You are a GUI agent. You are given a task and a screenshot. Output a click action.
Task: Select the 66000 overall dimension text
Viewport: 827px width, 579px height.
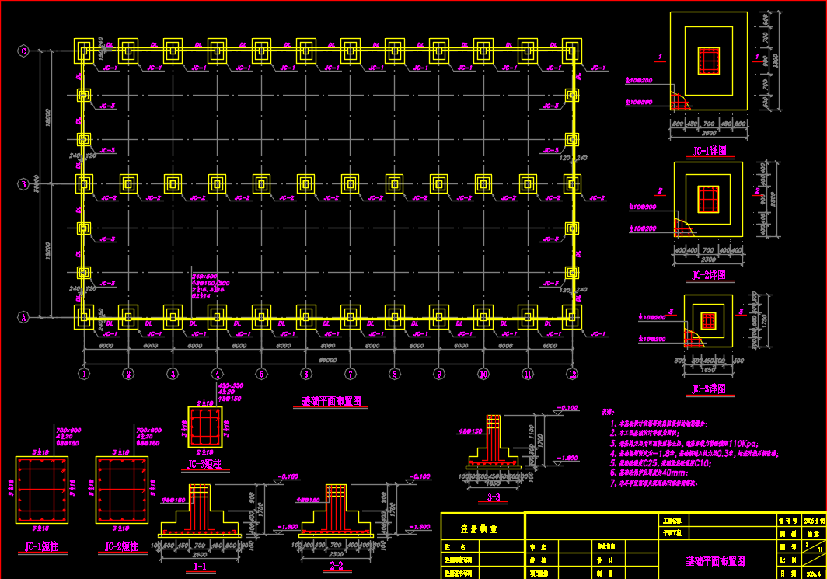click(x=328, y=360)
